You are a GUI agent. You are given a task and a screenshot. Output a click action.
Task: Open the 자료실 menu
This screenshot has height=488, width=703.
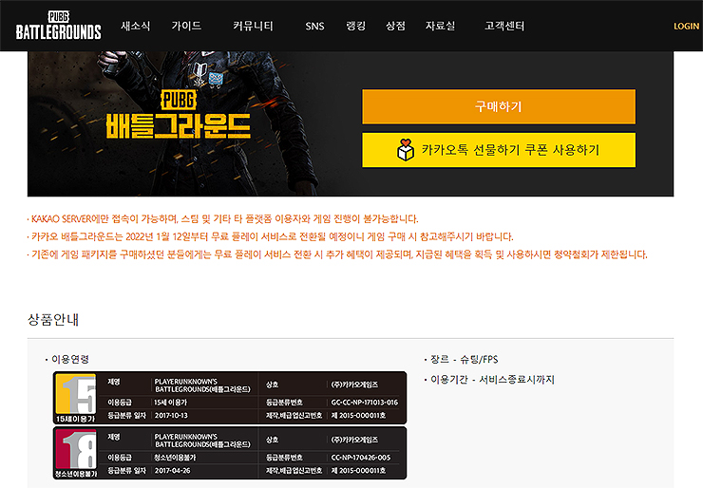pos(440,26)
